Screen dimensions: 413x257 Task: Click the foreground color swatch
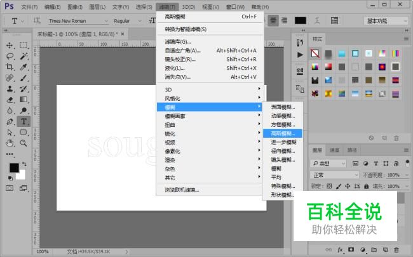coord(14,168)
